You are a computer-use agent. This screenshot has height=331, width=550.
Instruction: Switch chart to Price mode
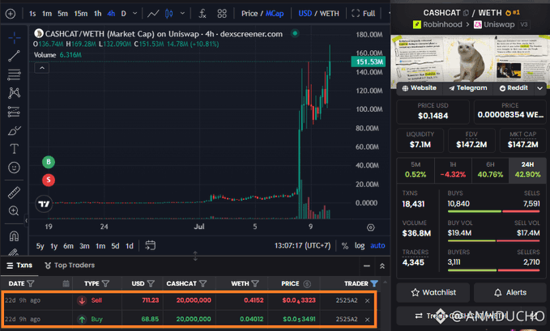pos(249,14)
